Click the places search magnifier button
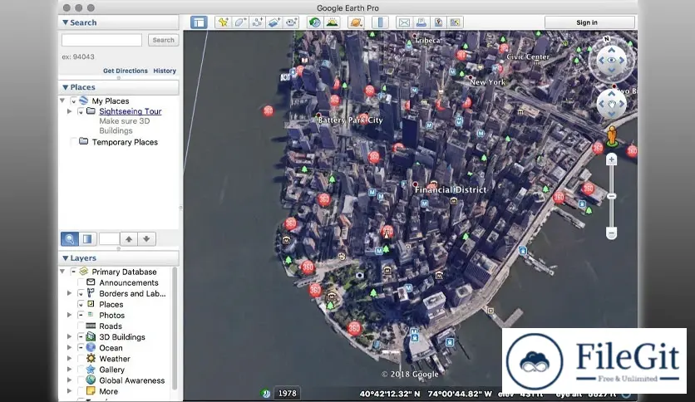Image resolution: width=695 pixels, height=402 pixels. coord(70,239)
